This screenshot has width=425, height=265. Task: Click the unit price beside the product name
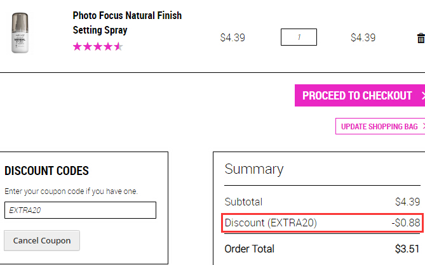click(x=233, y=37)
